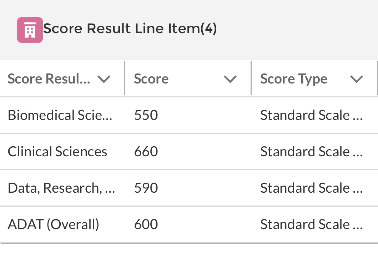Screen dimensions: 378x253
Task: Open the Score Result Line Item(4) list
Action: (130, 29)
